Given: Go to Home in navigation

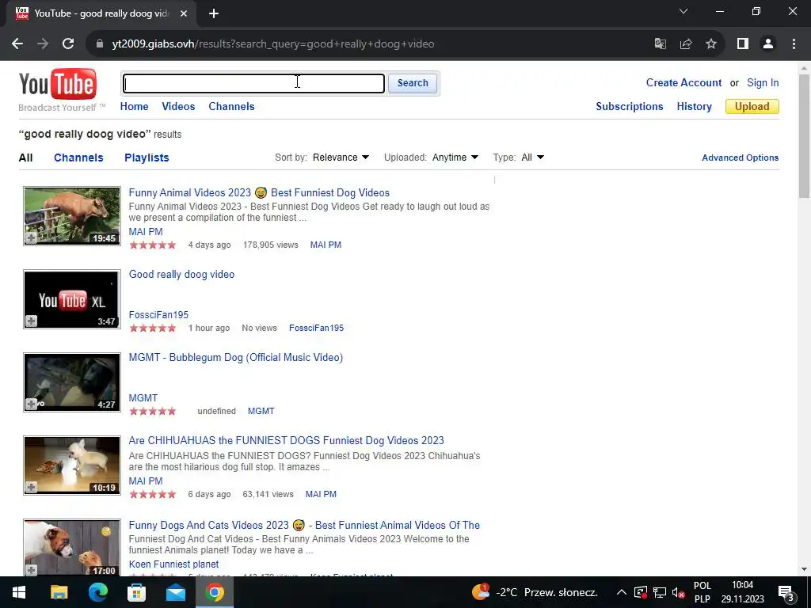Looking at the screenshot, I should point(134,107).
